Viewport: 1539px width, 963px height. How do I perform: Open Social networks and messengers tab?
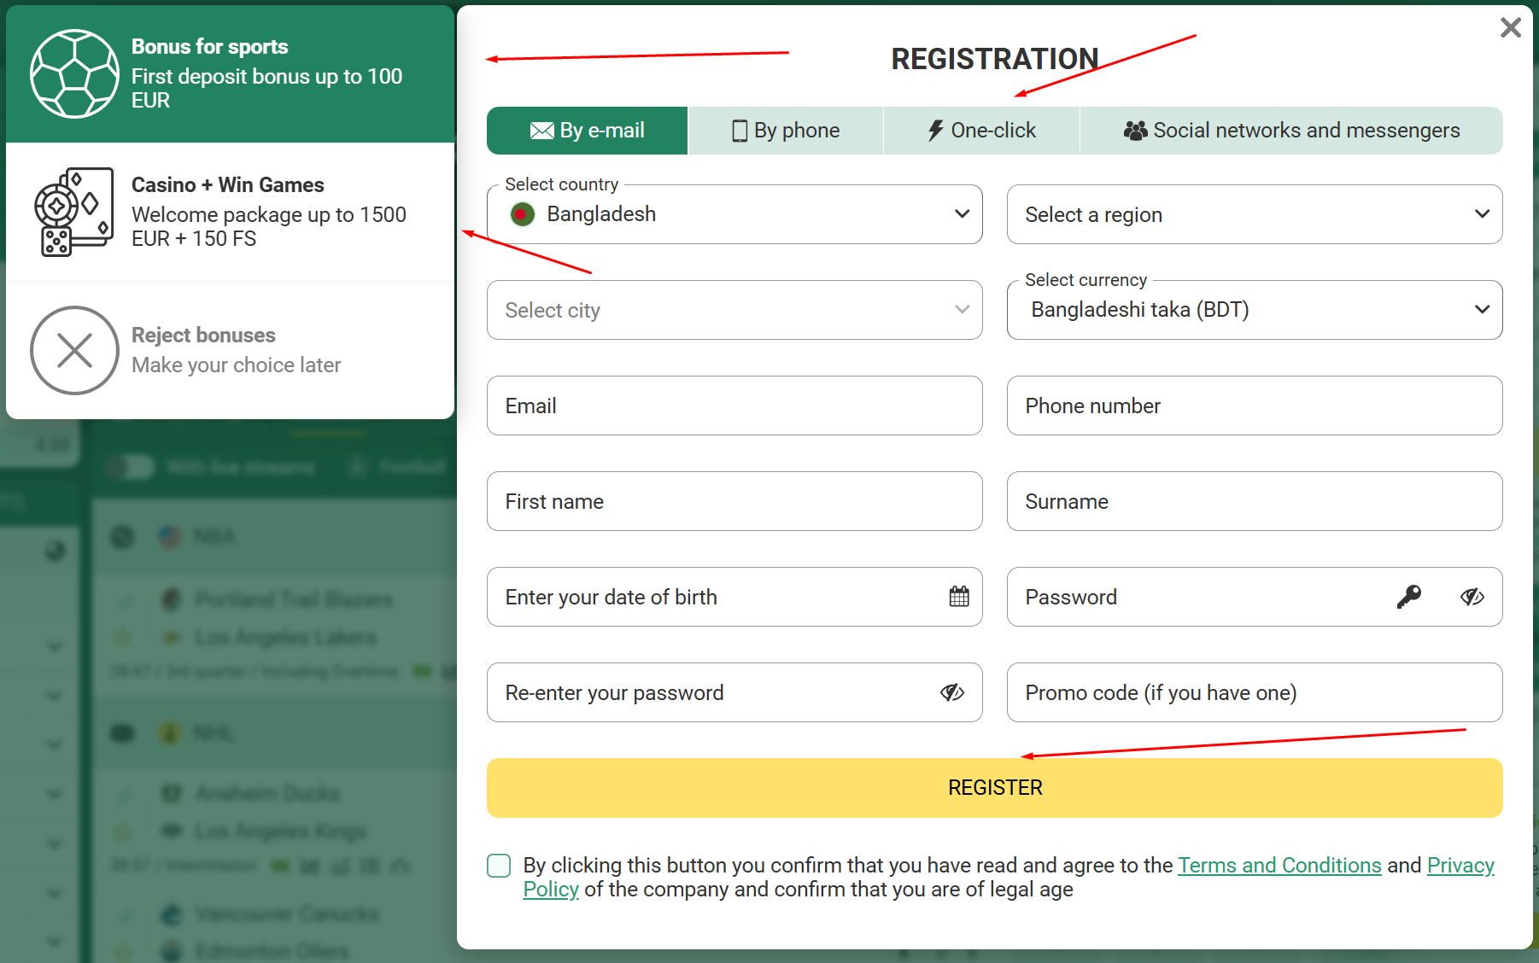1291,131
